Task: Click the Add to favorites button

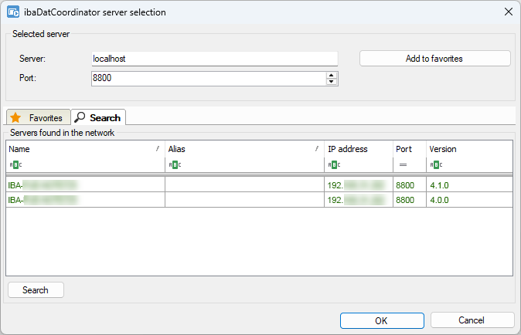Action: [x=435, y=59]
